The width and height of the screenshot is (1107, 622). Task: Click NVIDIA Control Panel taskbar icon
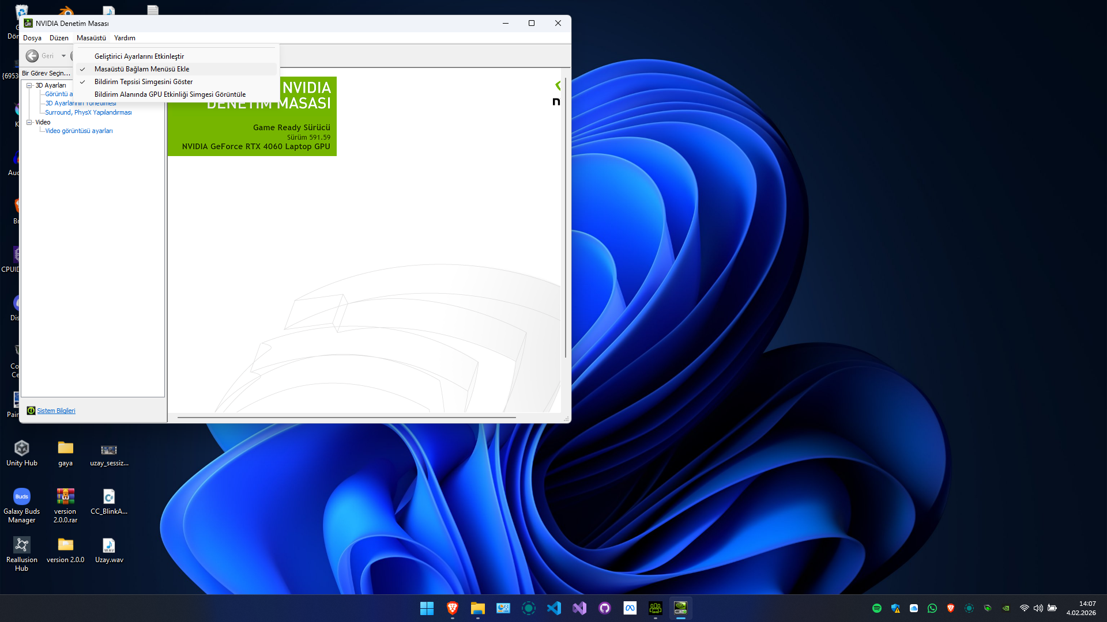click(x=681, y=608)
